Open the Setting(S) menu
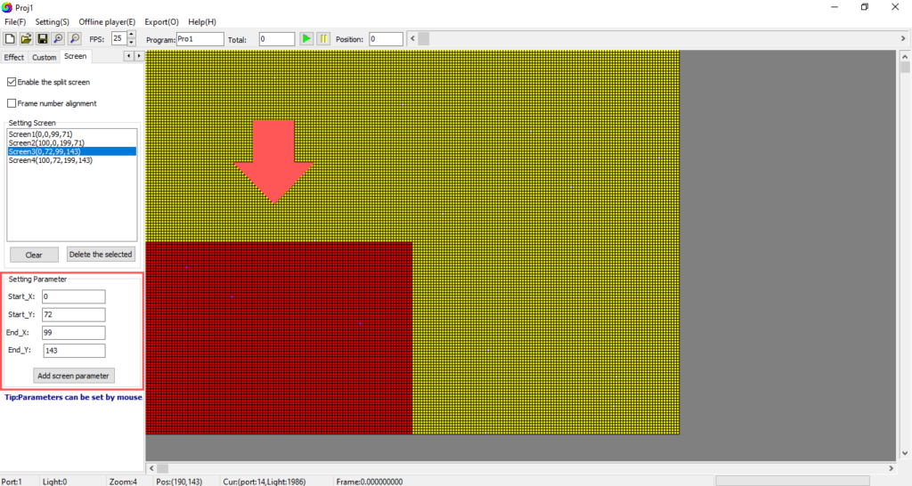The image size is (912, 486). tap(52, 22)
